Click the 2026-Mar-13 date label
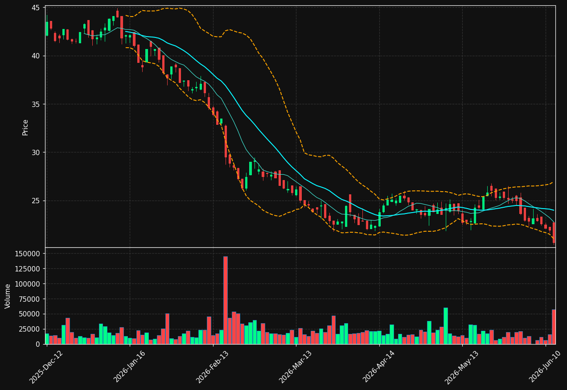This screenshot has width=567, height=390. coord(295,366)
